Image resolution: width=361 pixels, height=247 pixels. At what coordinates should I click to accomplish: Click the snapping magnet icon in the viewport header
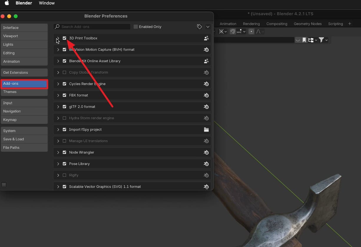point(232,31)
